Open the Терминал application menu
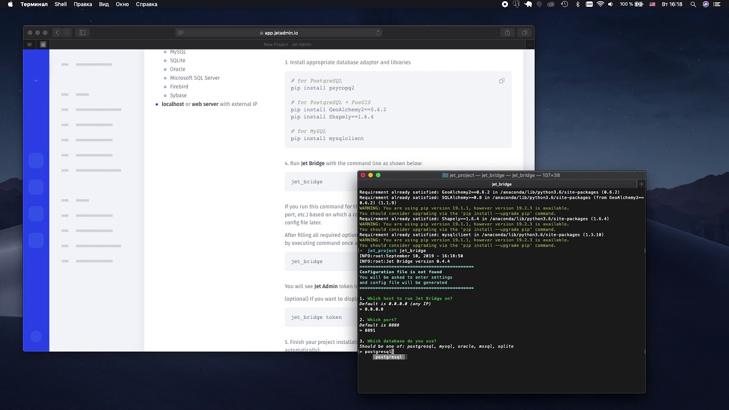The height and width of the screenshot is (410, 729). 34,4
